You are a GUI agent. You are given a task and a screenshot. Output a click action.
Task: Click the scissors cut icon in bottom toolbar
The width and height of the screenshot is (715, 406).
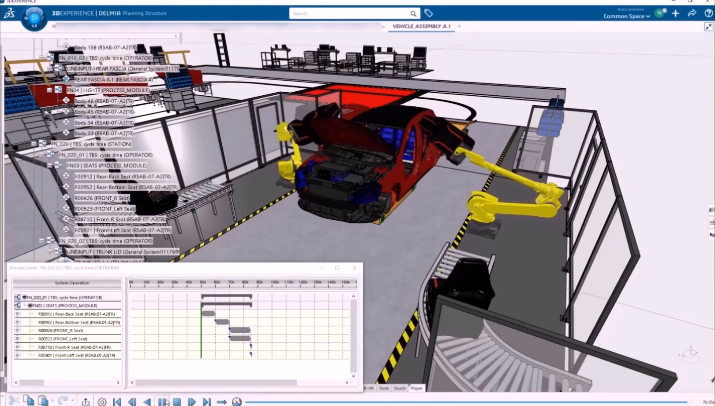click(x=14, y=401)
